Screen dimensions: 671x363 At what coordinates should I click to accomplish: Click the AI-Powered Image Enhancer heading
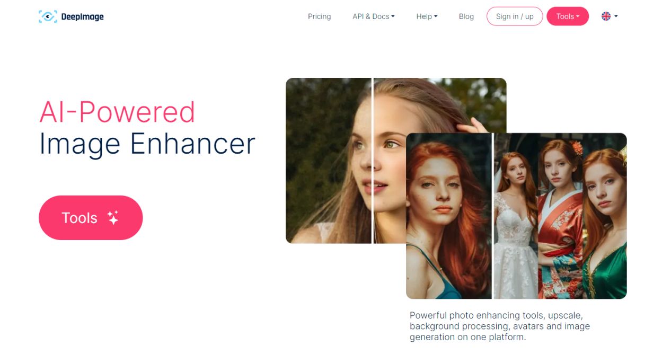click(147, 128)
